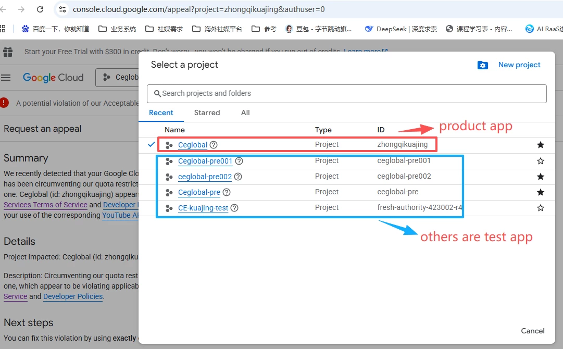This screenshot has height=349, width=563.
Task: Select the CE-kuajing-test project link
Action: click(x=203, y=208)
